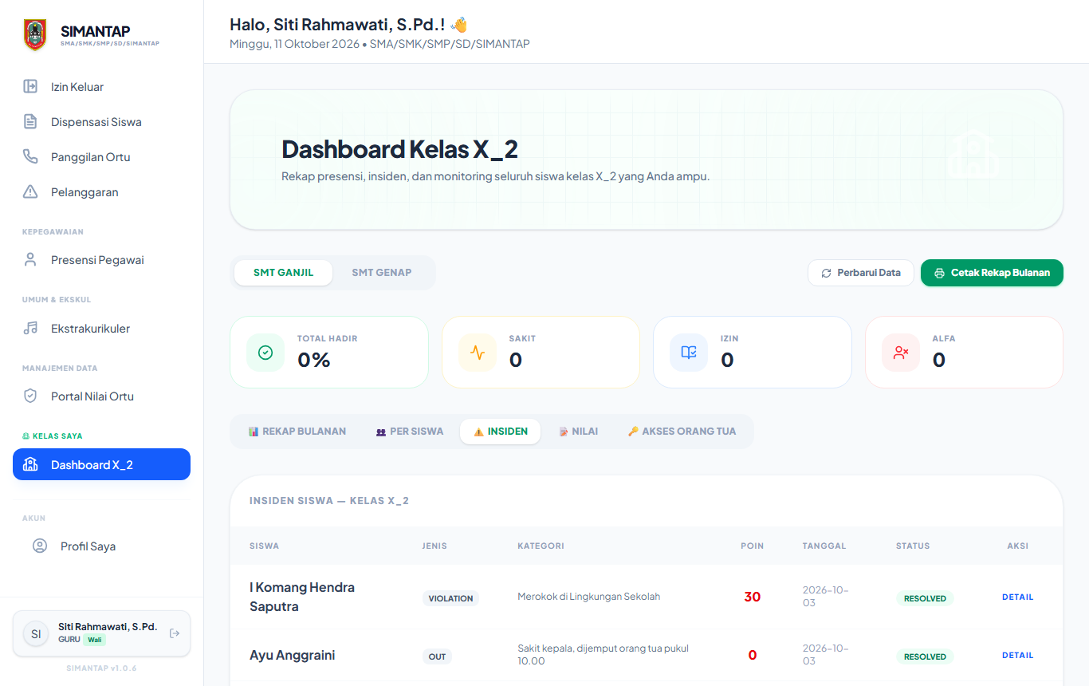Click the Alfa absent-user icon
Image resolution: width=1089 pixels, height=686 pixels.
pyautogui.click(x=901, y=353)
